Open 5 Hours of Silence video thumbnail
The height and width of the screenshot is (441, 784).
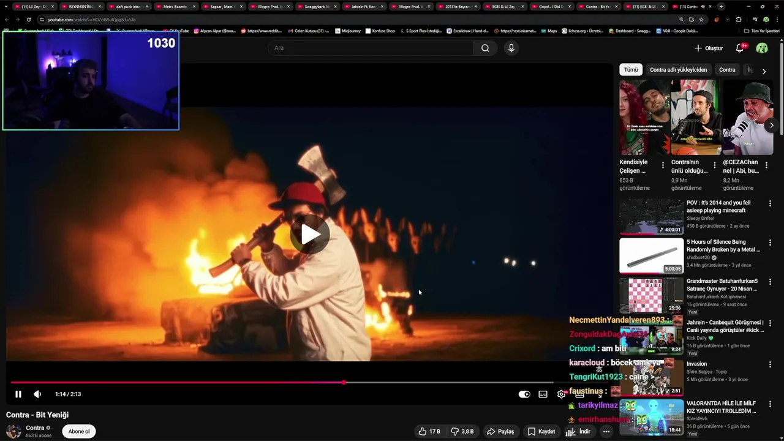[x=651, y=255]
